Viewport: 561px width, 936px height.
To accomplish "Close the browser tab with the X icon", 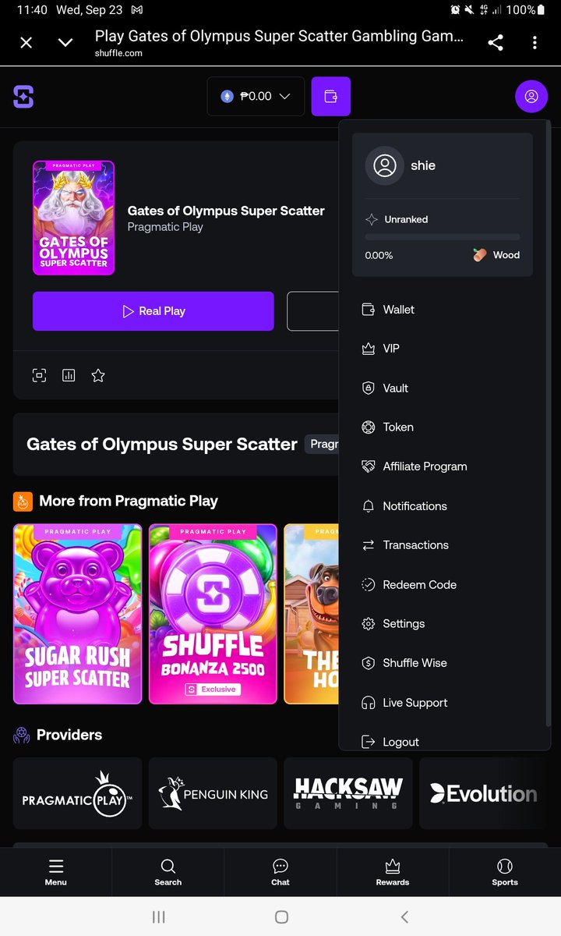I will 26,43.
